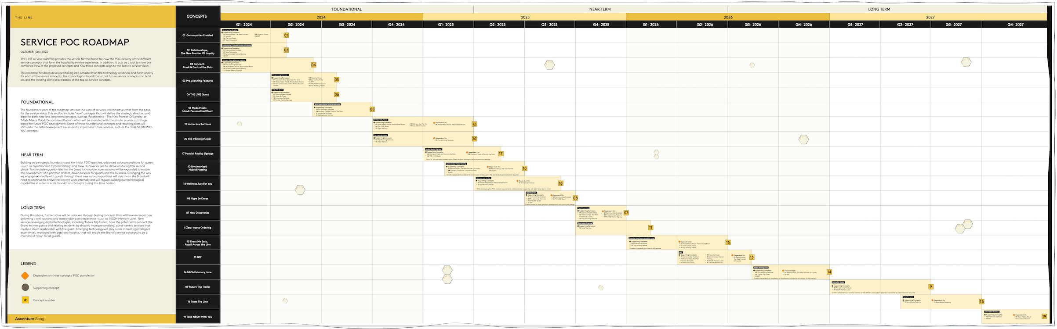This screenshot has height=329, width=1057.
Task: Click the '17 Parallel Reality Signage' row label
Action: (x=198, y=154)
